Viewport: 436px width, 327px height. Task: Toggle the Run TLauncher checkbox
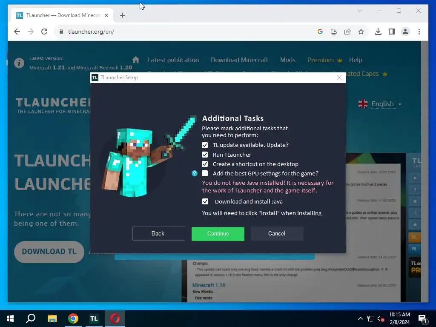click(x=205, y=155)
